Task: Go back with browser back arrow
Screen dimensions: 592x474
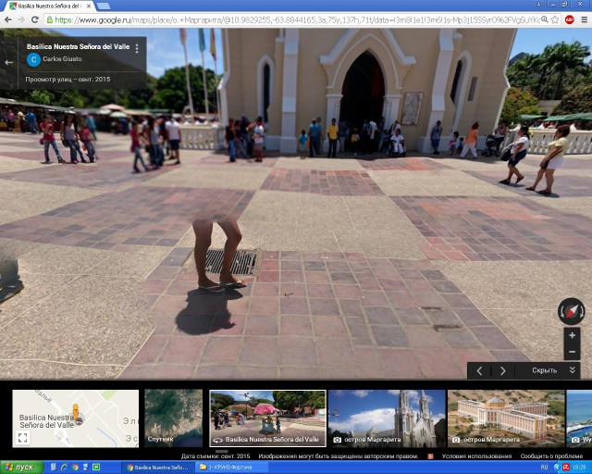Action: coord(7,19)
